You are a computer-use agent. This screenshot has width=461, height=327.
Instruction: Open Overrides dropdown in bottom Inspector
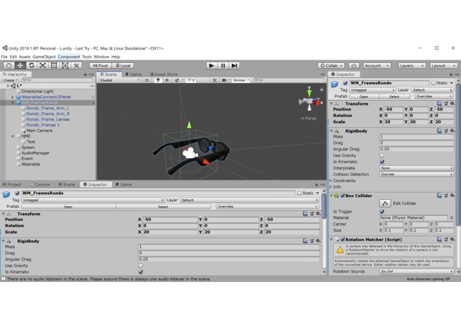(267, 207)
